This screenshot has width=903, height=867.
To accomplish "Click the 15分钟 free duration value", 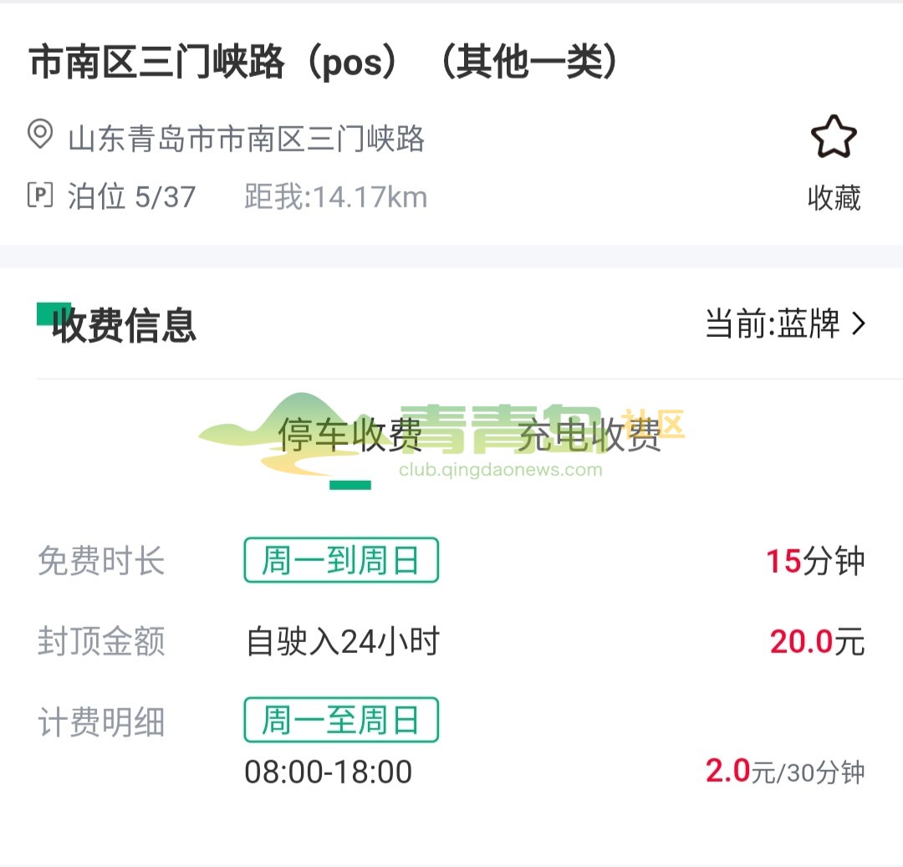I will (815, 561).
